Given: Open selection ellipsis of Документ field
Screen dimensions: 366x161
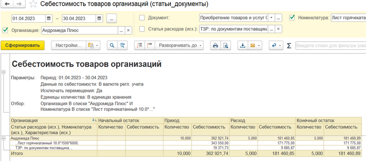Looking at the screenshot, I should pyautogui.click(x=279, y=18).
